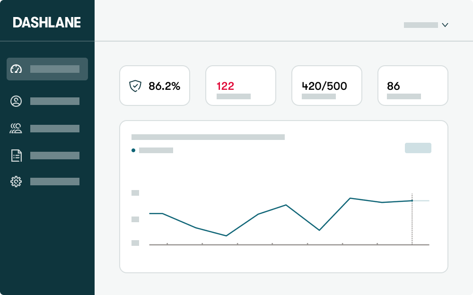Click the shield checkmark icon on the score card
Viewport: 473px width, 295px height.
point(135,86)
